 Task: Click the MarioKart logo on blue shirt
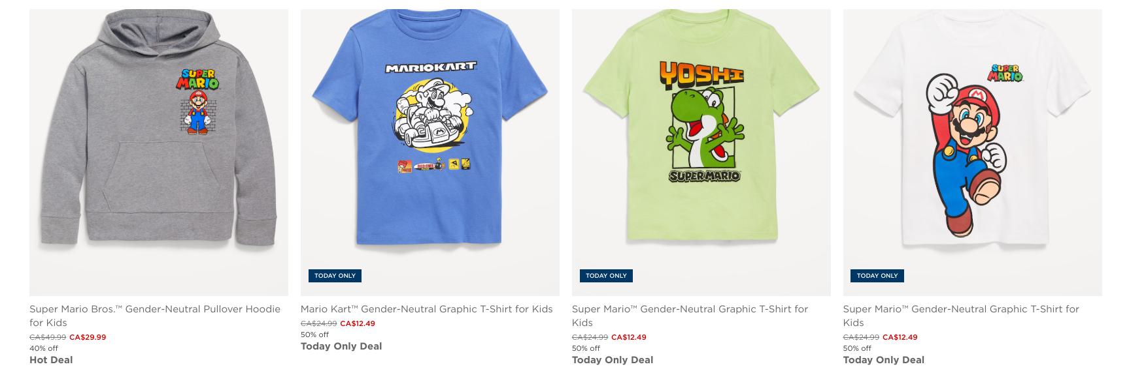(431, 67)
